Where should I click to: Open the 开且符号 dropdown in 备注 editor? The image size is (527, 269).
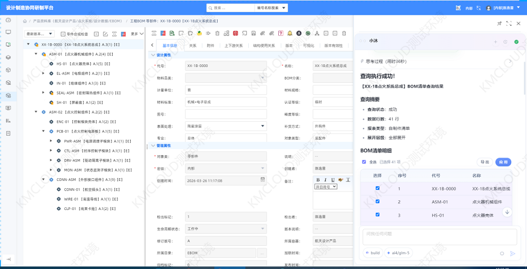pos(326,187)
